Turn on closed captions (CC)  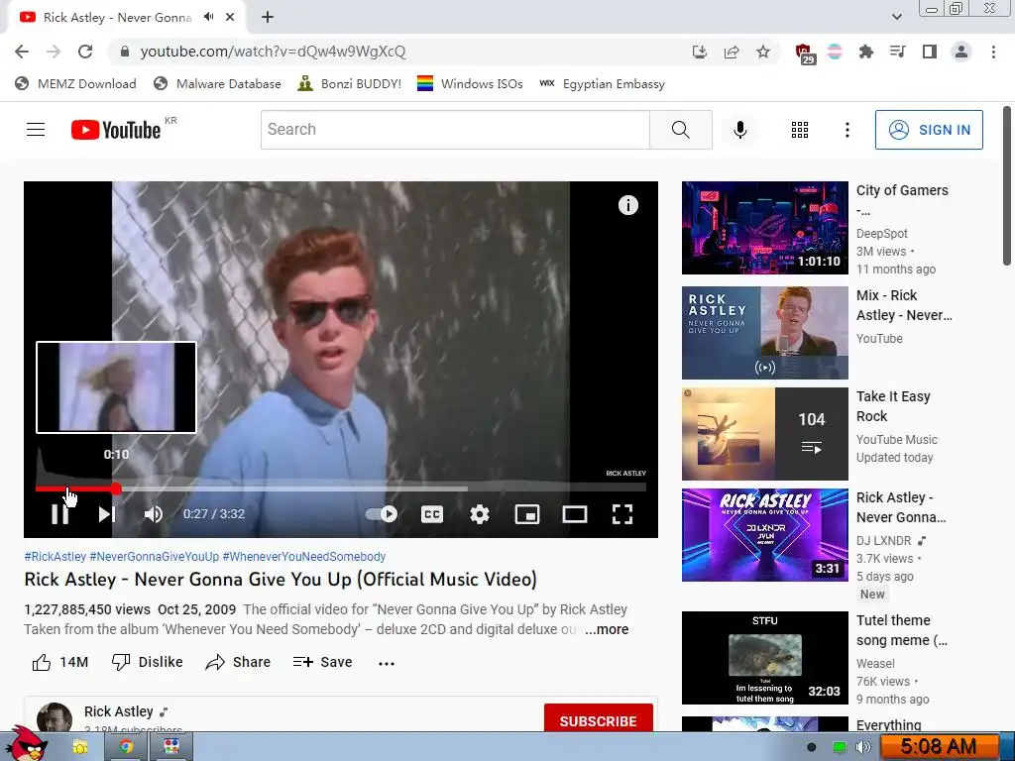pos(432,514)
